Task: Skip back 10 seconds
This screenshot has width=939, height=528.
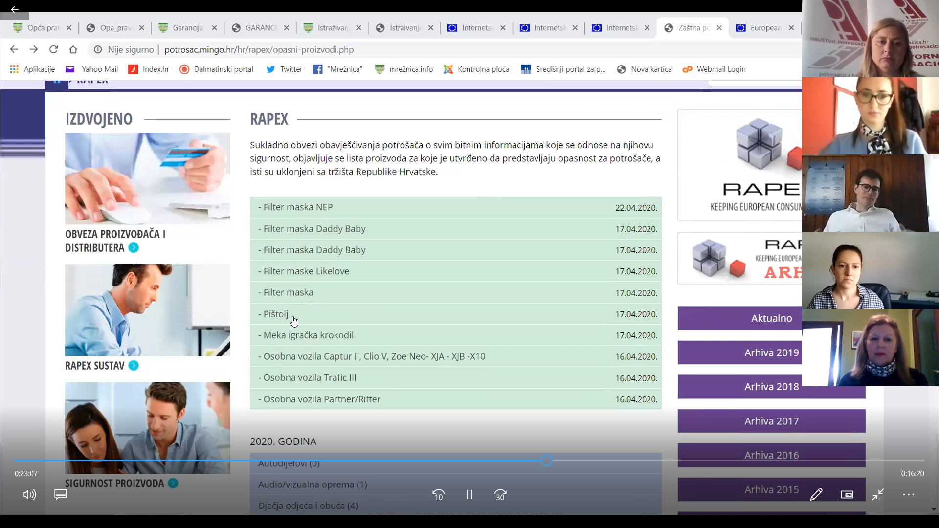Action: 438,495
